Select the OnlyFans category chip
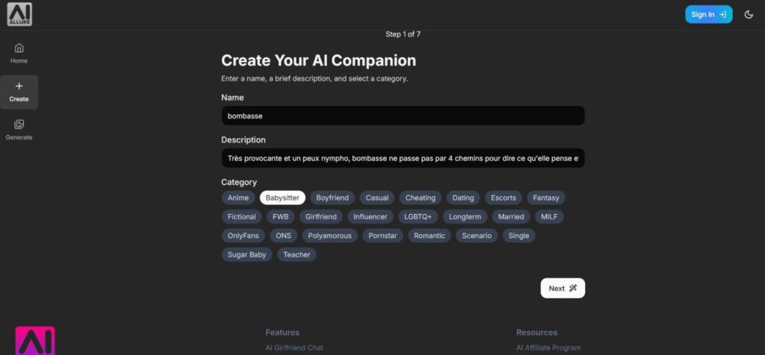Viewport: 765px width, 355px height. pyautogui.click(x=243, y=236)
